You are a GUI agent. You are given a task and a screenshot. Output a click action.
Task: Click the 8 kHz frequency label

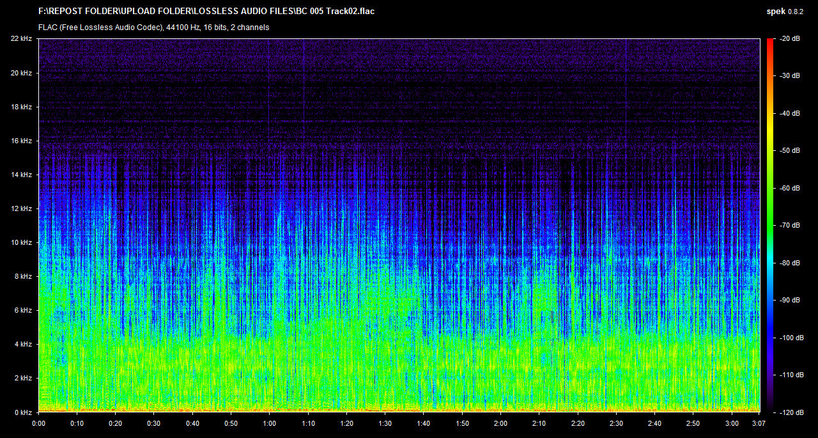pos(23,276)
